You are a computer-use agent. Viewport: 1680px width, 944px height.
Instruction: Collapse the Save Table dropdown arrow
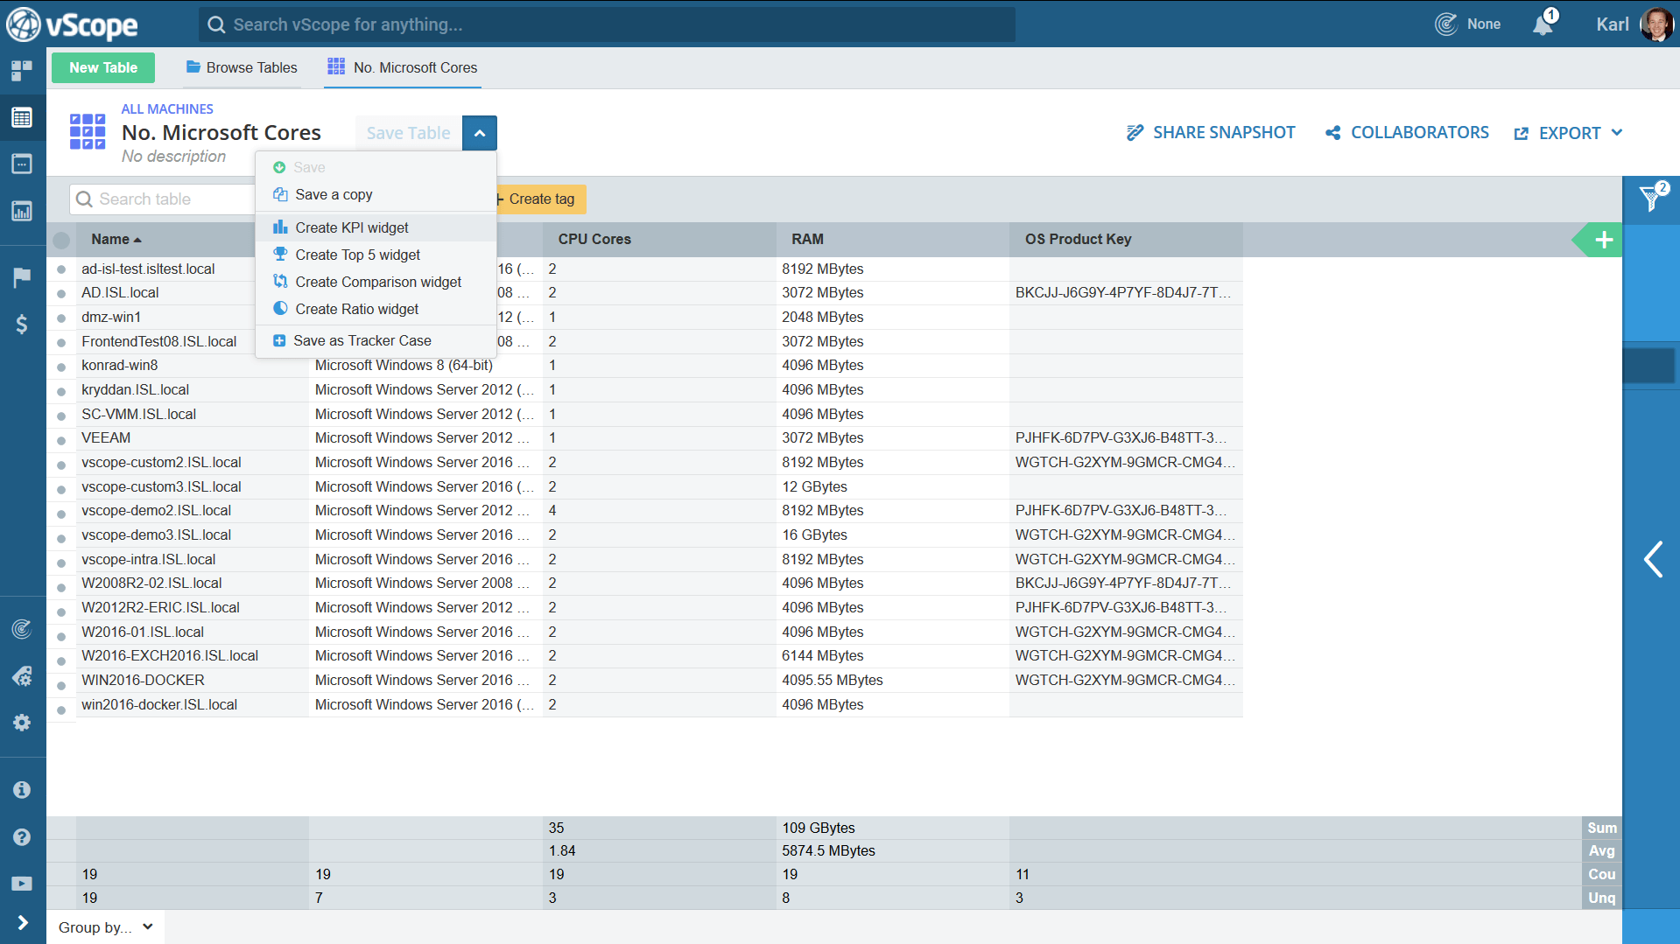(480, 133)
